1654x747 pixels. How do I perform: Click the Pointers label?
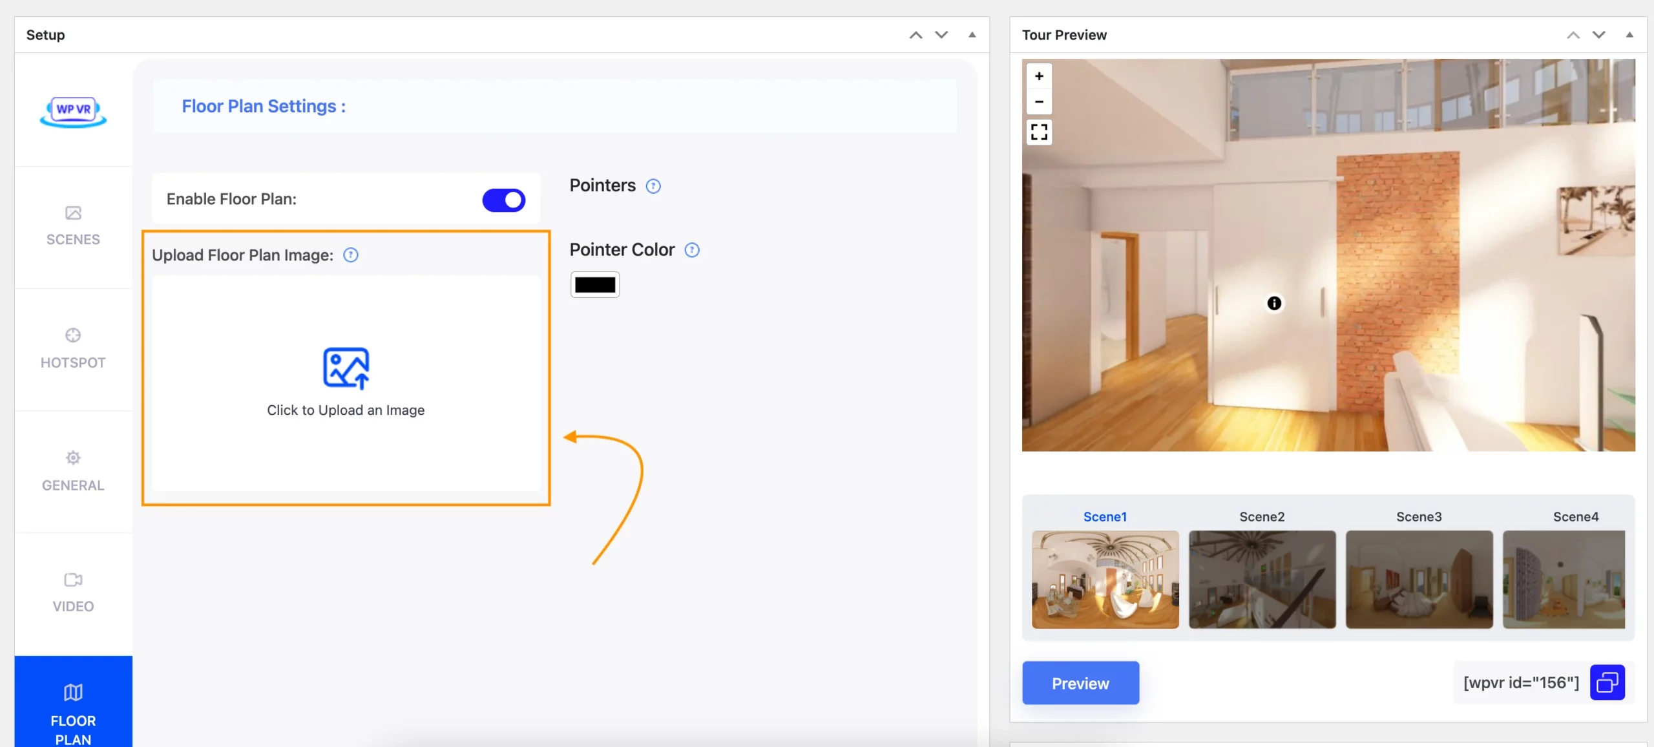[x=602, y=185]
